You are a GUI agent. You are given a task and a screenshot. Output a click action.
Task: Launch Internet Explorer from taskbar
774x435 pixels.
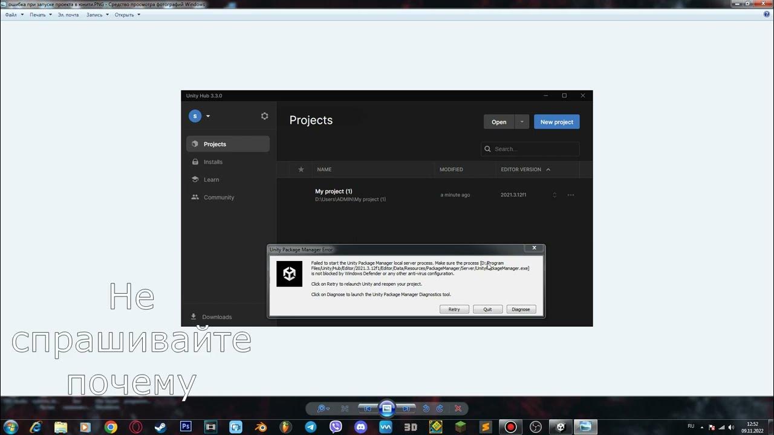(36, 427)
